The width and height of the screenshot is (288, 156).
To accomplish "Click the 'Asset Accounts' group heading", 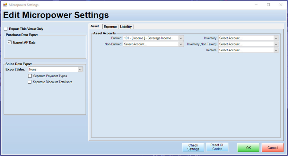I will pos(104,33).
